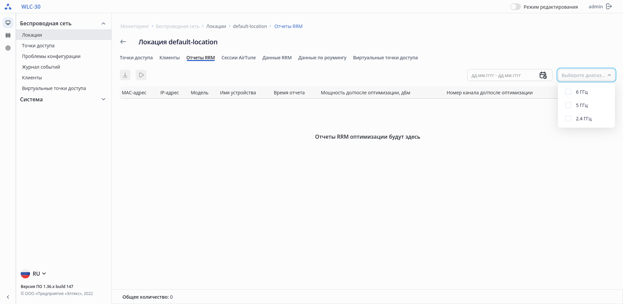The image size is (623, 304).
Task: Toggle Режим редактирования switch
Action: [515, 7]
